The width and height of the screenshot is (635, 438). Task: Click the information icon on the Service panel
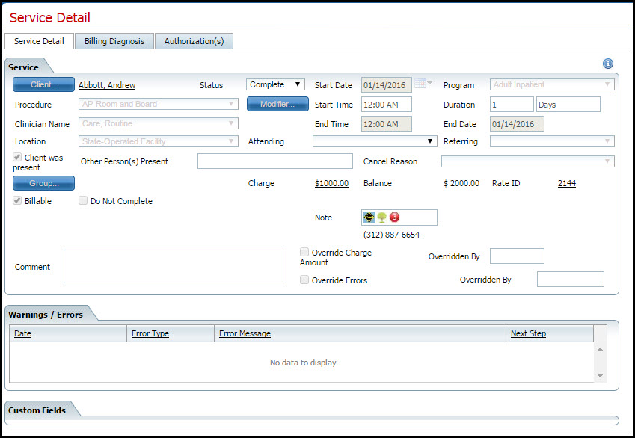click(x=608, y=64)
